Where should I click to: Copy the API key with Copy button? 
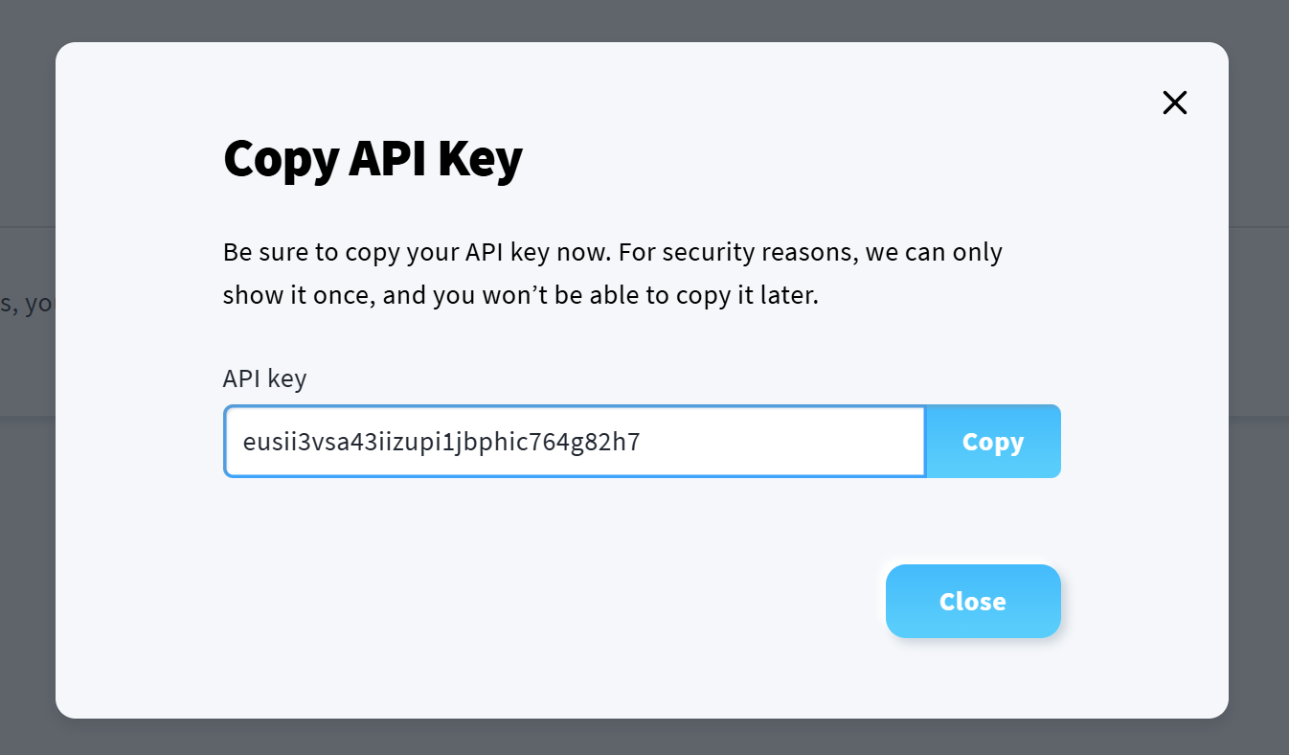(993, 442)
